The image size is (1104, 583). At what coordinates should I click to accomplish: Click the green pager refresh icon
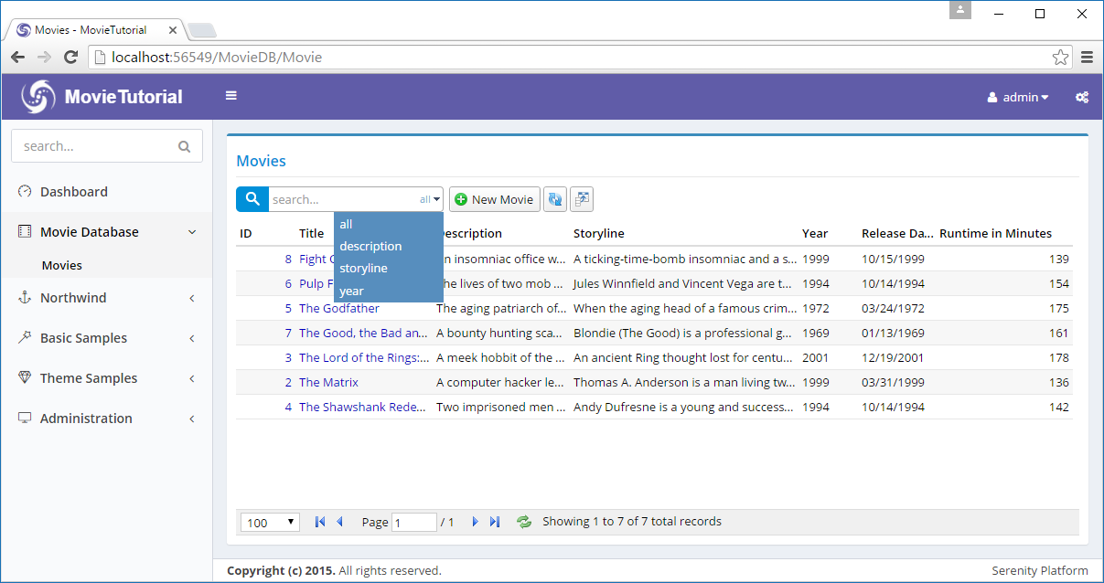524,522
